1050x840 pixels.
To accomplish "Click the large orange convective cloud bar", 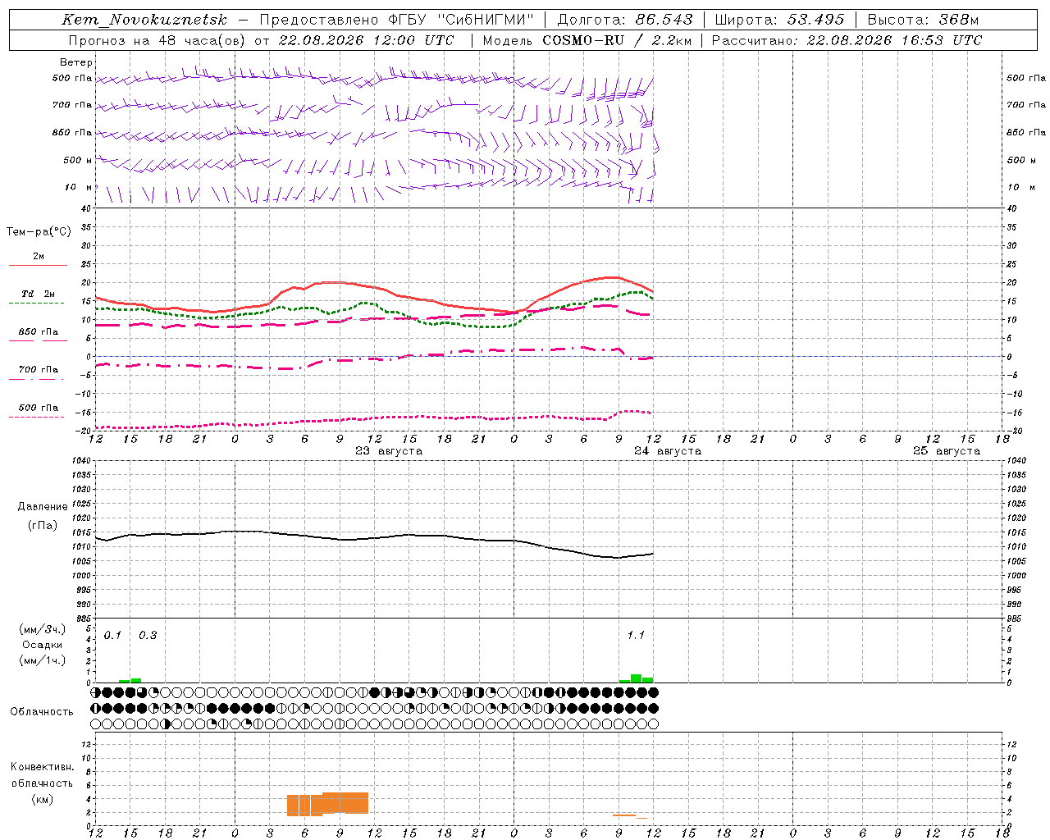I will (327, 804).
